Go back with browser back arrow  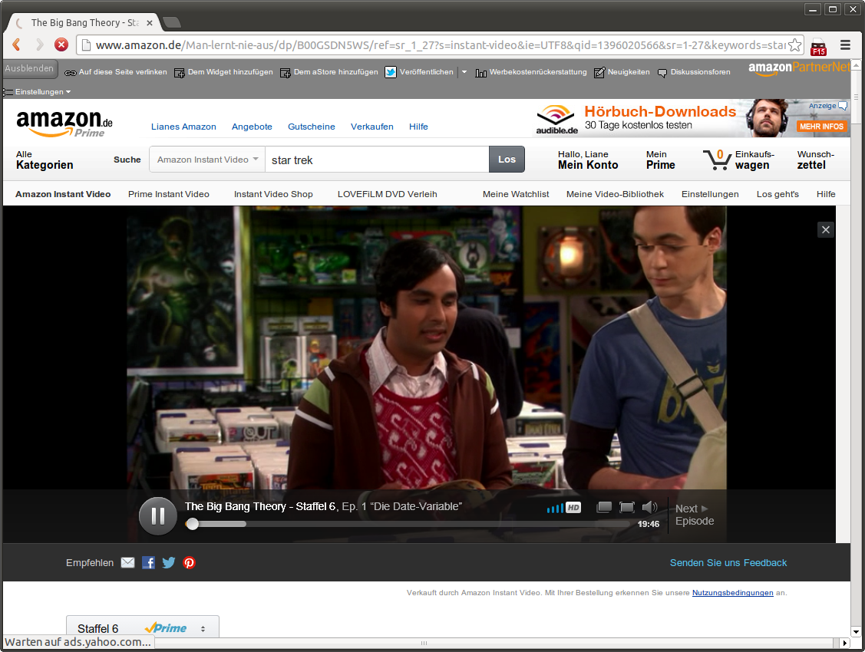[17, 44]
